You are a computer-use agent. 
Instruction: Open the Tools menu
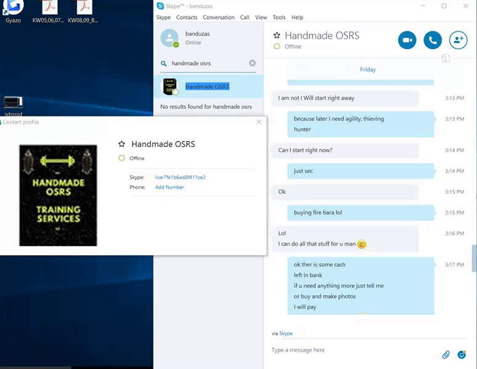click(x=279, y=18)
